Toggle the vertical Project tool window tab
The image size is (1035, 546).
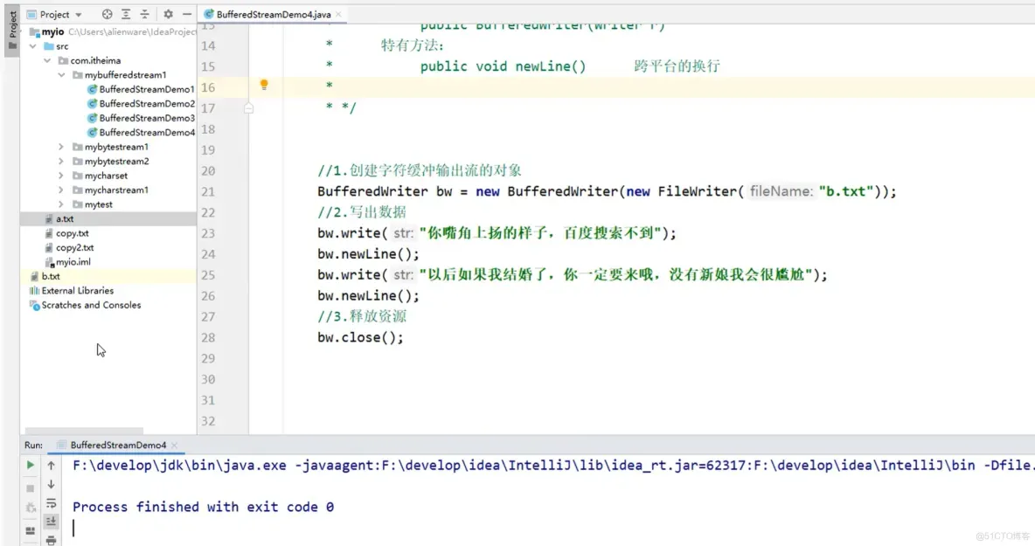point(12,31)
